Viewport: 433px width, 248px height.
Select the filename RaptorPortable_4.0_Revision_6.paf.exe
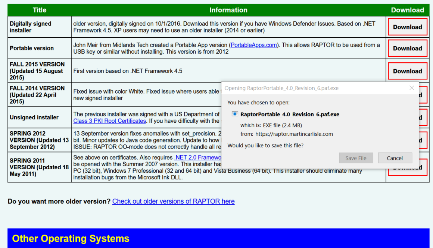tap(290, 114)
